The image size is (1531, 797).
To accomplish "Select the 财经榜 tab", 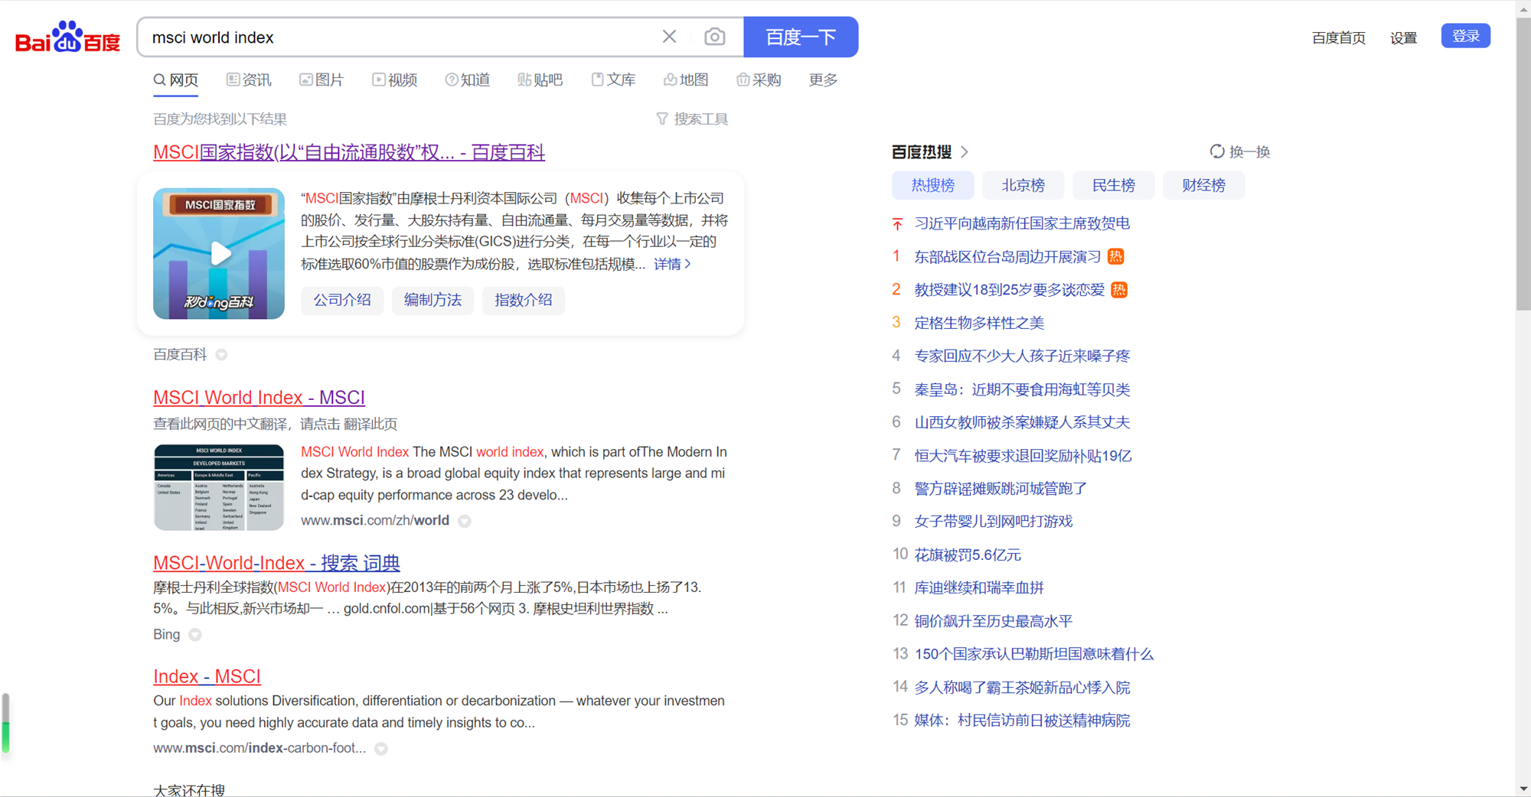I will 1204,185.
